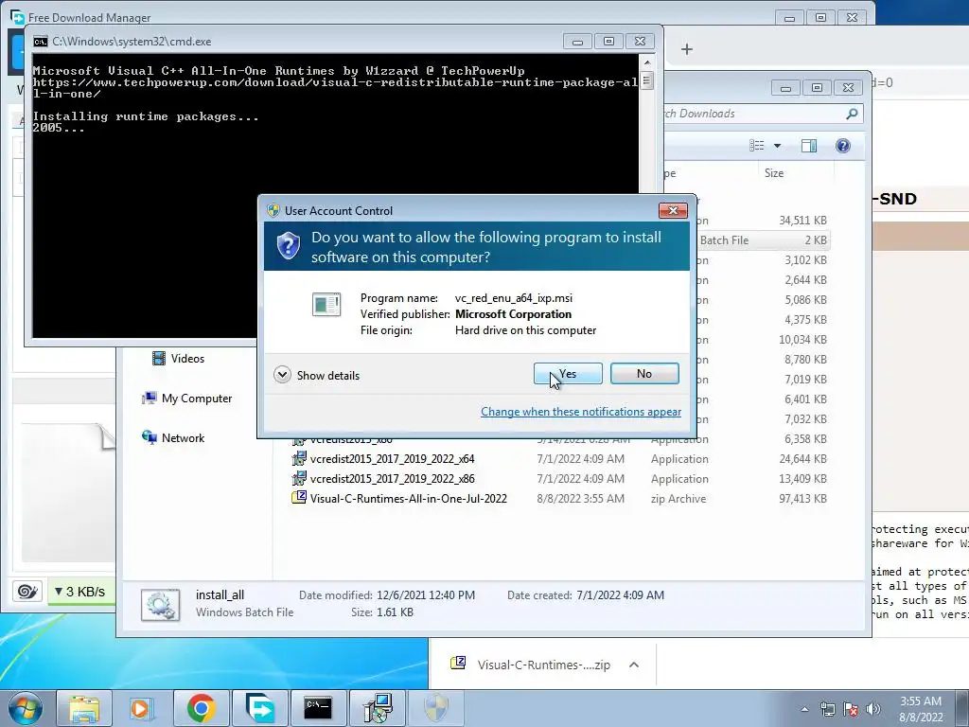The height and width of the screenshot is (727, 969).
Task: Open the Windows Start menu
Action: tap(26, 708)
